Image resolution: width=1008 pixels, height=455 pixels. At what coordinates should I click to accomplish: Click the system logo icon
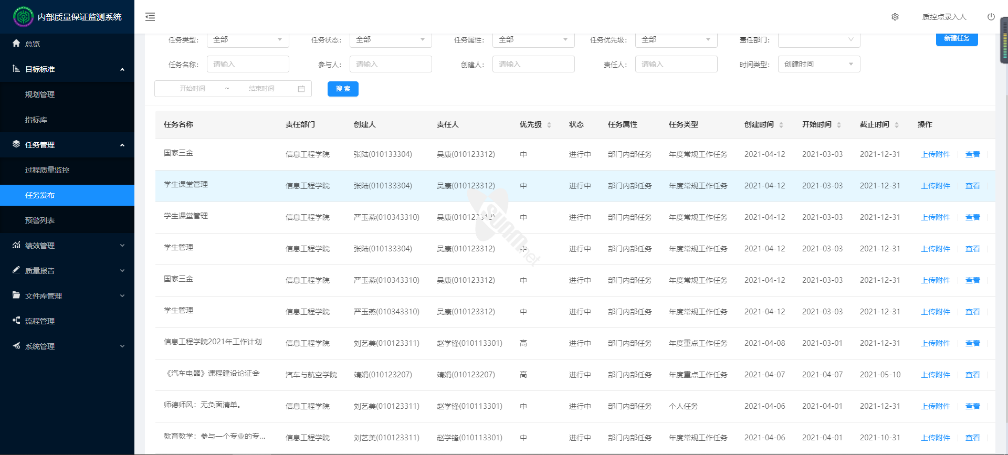(x=23, y=17)
